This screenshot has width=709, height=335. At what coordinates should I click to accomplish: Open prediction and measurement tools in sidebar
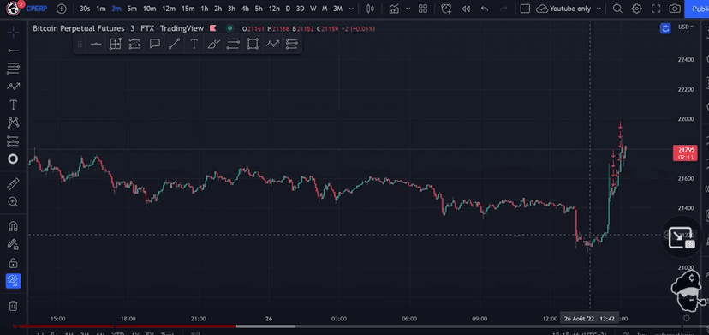pyautogui.click(x=13, y=141)
